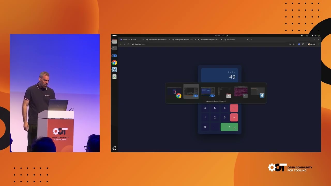Click the zoom magnifier icon in the address bar
This screenshot has width=331, height=186.
pyautogui.click(x=290, y=44)
